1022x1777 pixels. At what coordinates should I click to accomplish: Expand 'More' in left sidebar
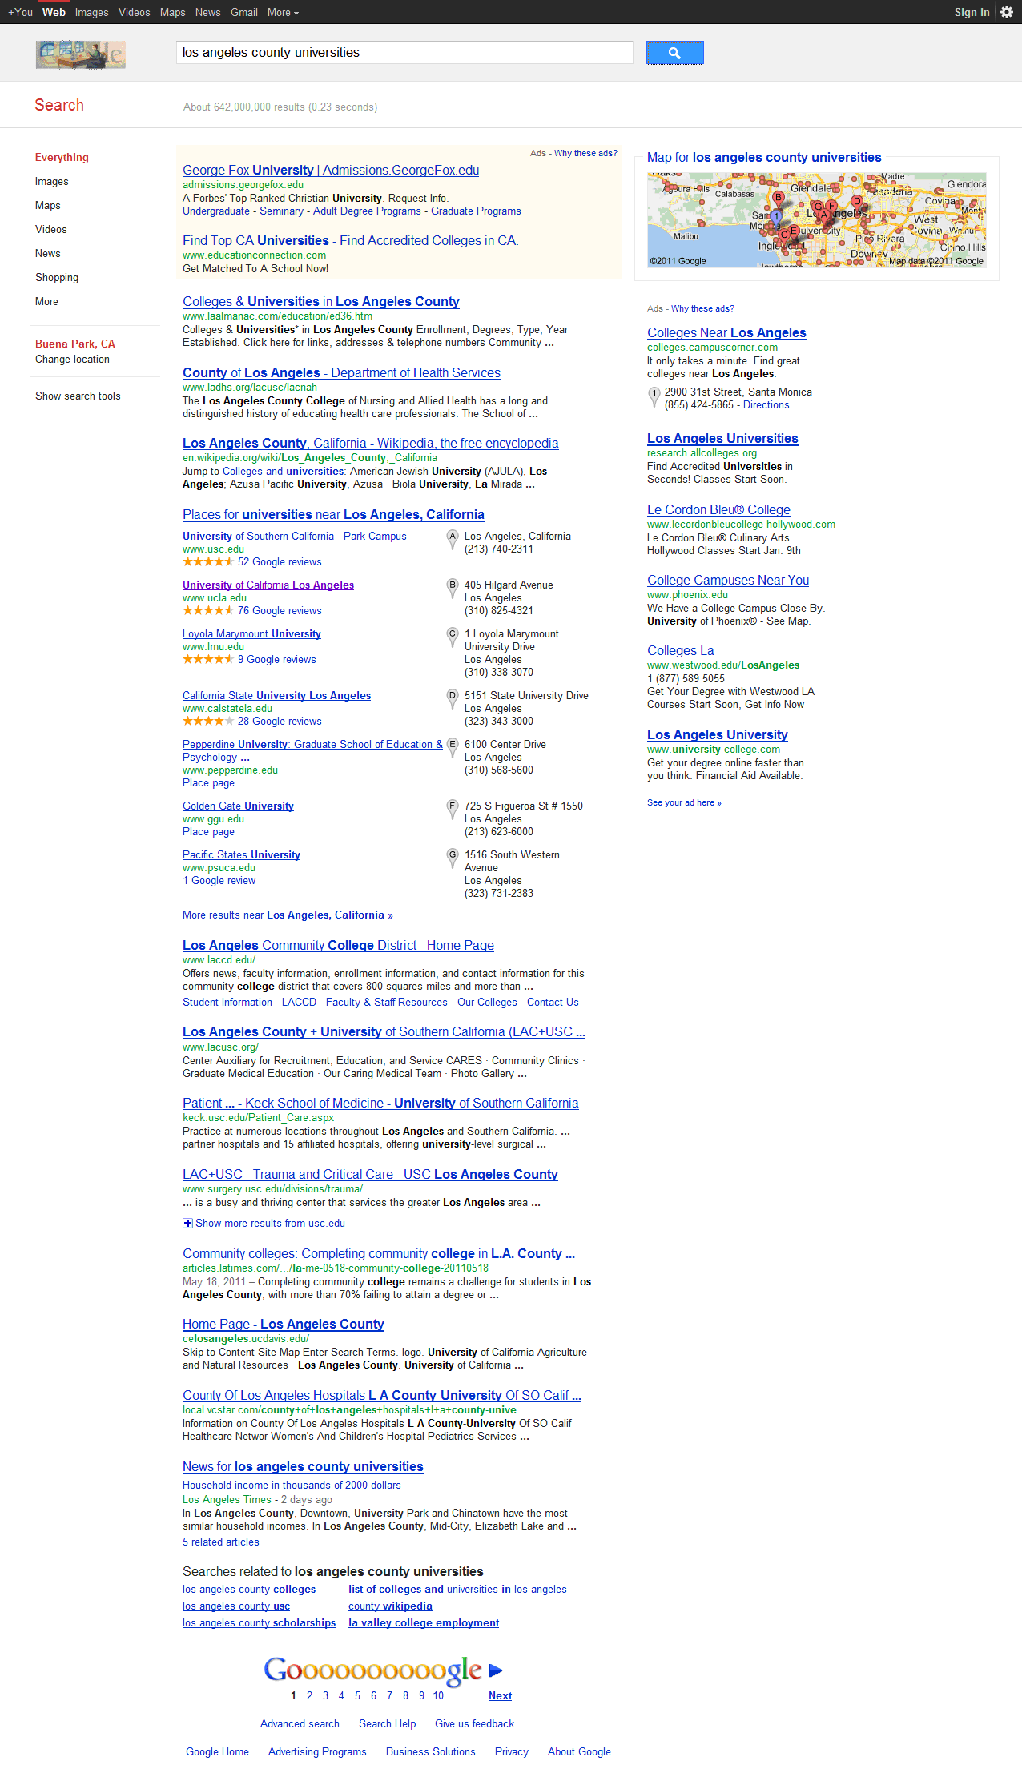(x=46, y=302)
